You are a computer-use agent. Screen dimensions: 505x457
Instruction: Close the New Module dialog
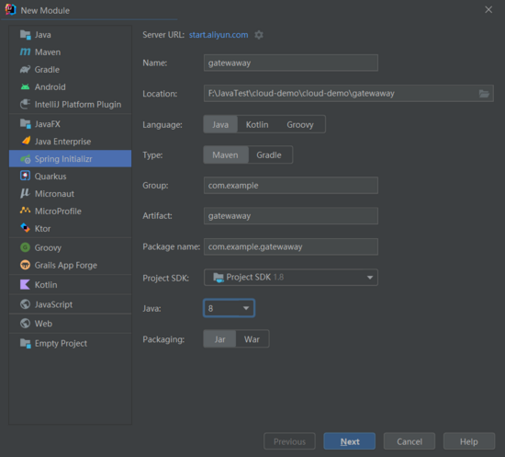tap(488, 10)
